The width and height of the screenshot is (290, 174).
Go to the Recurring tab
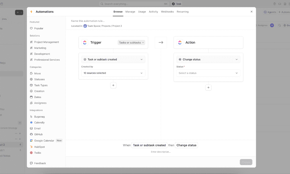pos(182,12)
